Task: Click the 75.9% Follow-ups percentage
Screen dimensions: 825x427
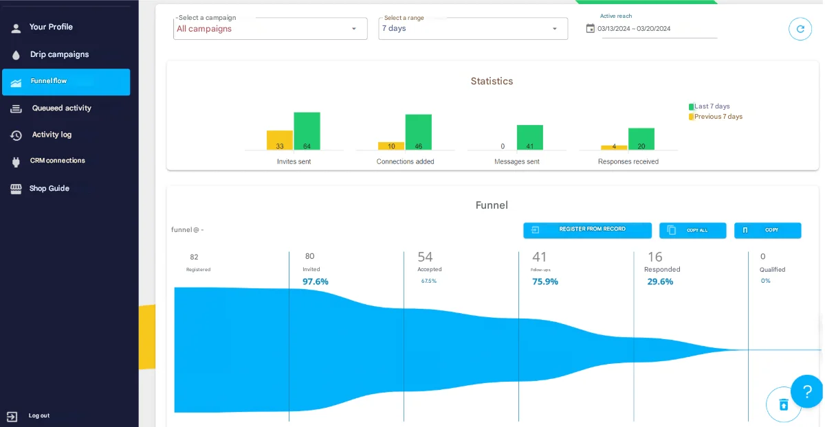Action: pos(545,281)
